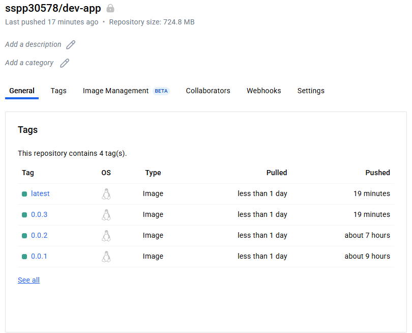
Task: Click the green status dot for 0.0.3 tag
Action: point(24,215)
